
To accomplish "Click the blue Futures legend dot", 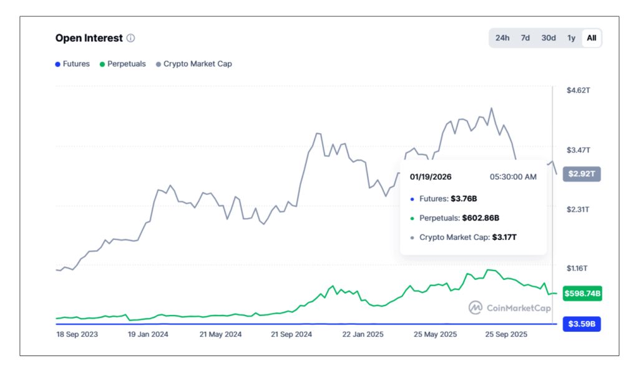I will [57, 64].
